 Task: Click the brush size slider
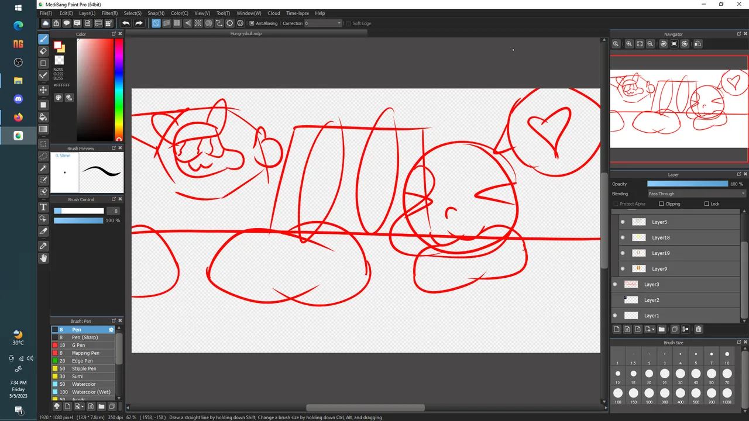(78, 211)
